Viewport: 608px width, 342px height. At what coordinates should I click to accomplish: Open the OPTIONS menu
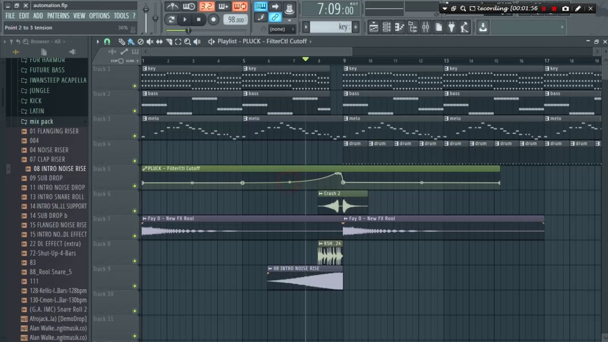[99, 16]
